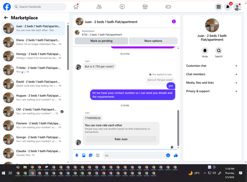Click Mark as pending button
Image resolution: width=247 pixels, height=182 pixels.
(101, 41)
